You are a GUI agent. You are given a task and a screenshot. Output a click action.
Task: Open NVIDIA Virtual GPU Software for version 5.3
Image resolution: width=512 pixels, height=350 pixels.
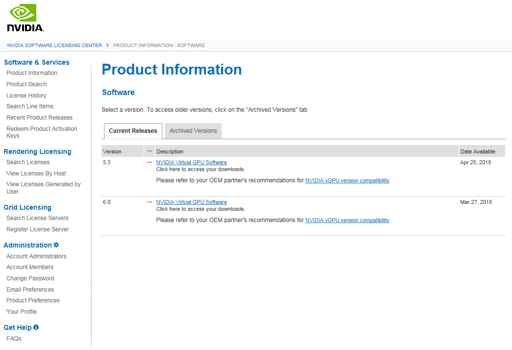coord(191,162)
